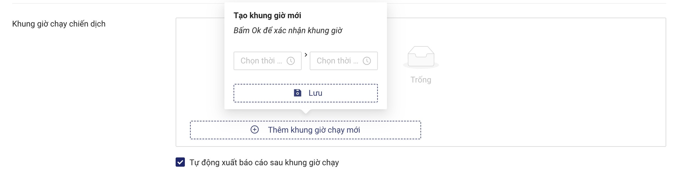Open the start time 'Chọn thời' picker
This screenshot has width=676, height=173.
pyautogui.click(x=261, y=61)
